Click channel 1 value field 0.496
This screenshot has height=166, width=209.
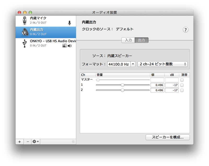pyautogui.click(x=157, y=85)
